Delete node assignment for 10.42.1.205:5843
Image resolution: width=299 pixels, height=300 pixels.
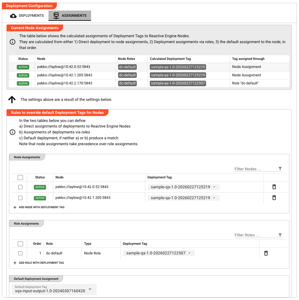[274, 198]
